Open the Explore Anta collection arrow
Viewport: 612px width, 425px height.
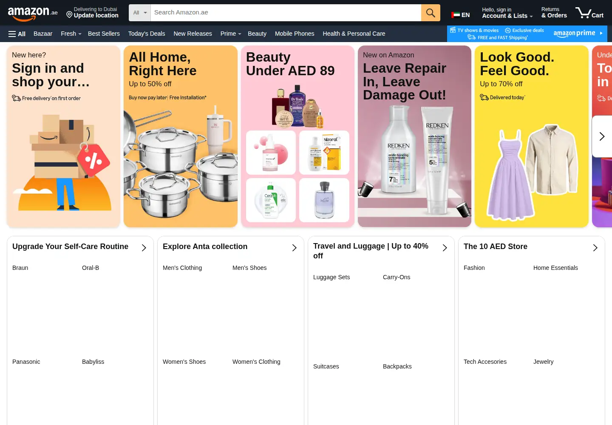coord(294,248)
